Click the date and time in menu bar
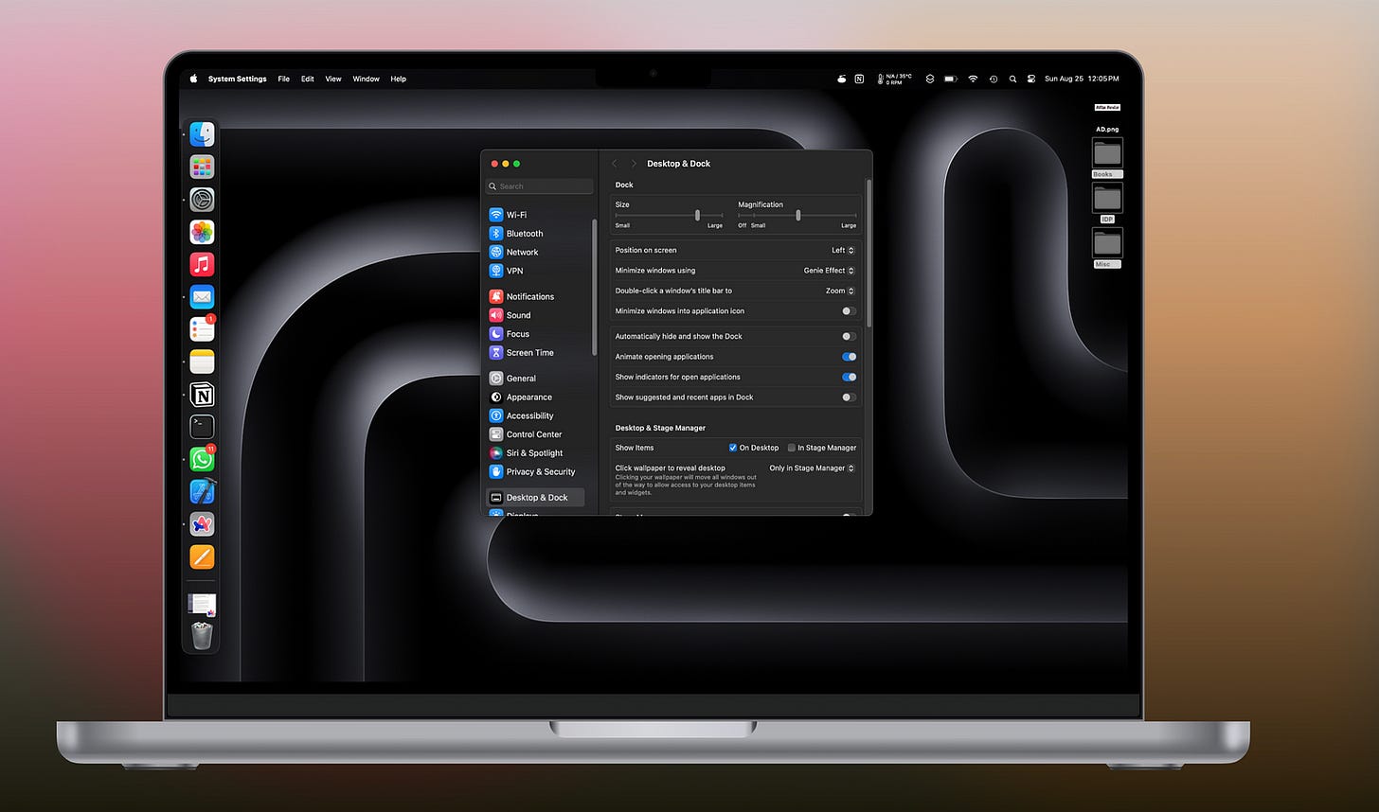Image resolution: width=1379 pixels, height=812 pixels. (x=1082, y=79)
